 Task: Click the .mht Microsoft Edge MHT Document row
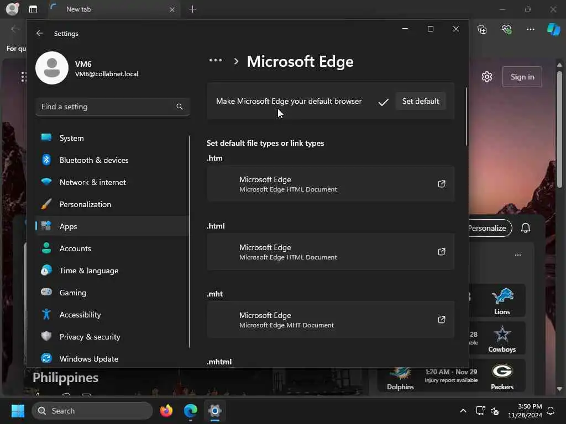point(331,320)
